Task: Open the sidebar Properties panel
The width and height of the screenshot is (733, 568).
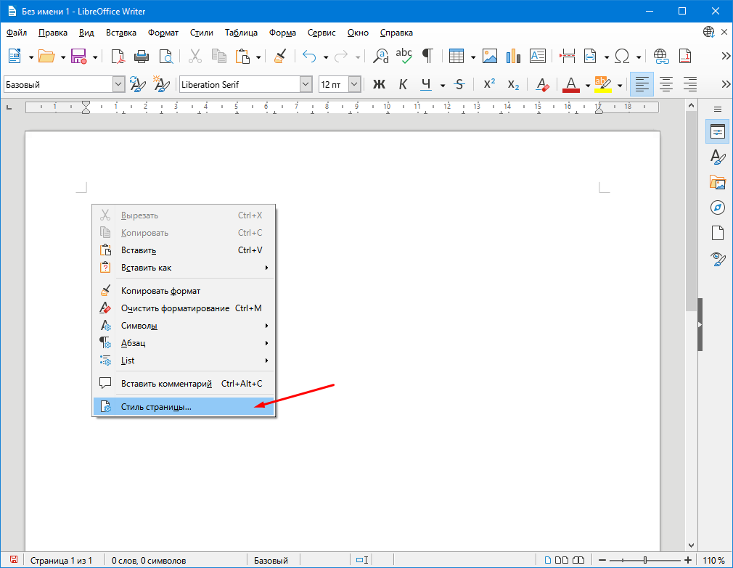Action: tap(718, 131)
